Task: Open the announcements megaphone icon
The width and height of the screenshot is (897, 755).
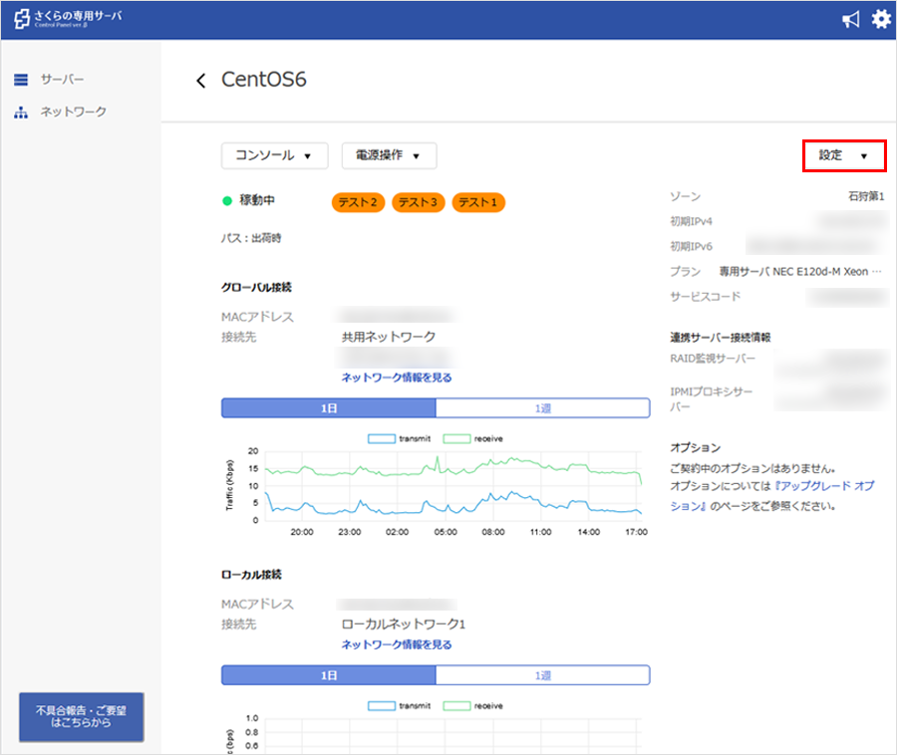Action: 850,20
